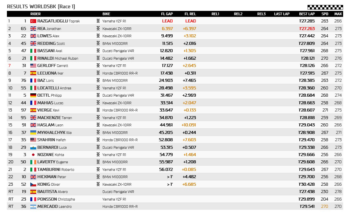The height and width of the screenshot is (223, 352).
Task: Click the Malaysian flag beside Syahrin
Action: (x=33, y=140)
